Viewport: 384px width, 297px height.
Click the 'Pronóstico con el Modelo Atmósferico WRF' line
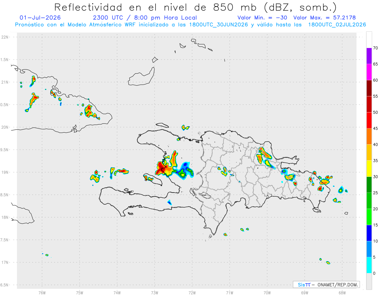click(190, 25)
